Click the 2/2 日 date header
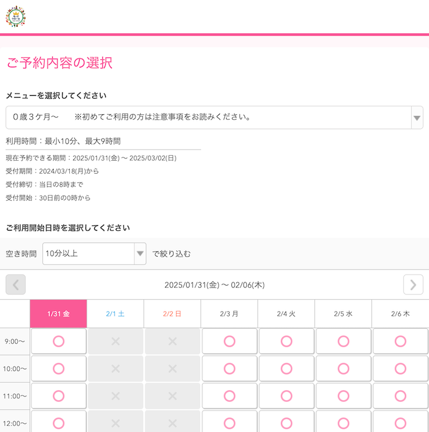Screen dimensions: 429x432 click(x=173, y=314)
